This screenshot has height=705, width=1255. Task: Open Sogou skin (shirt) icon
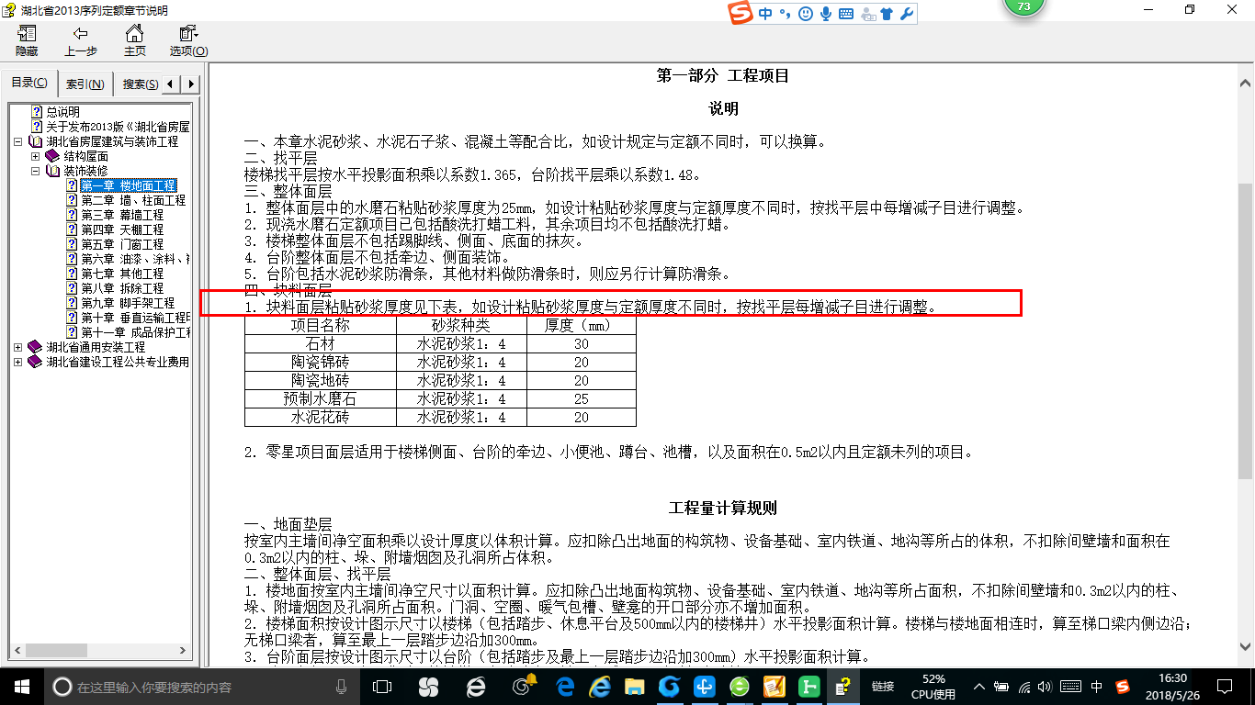pyautogui.click(x=886, y=14)
